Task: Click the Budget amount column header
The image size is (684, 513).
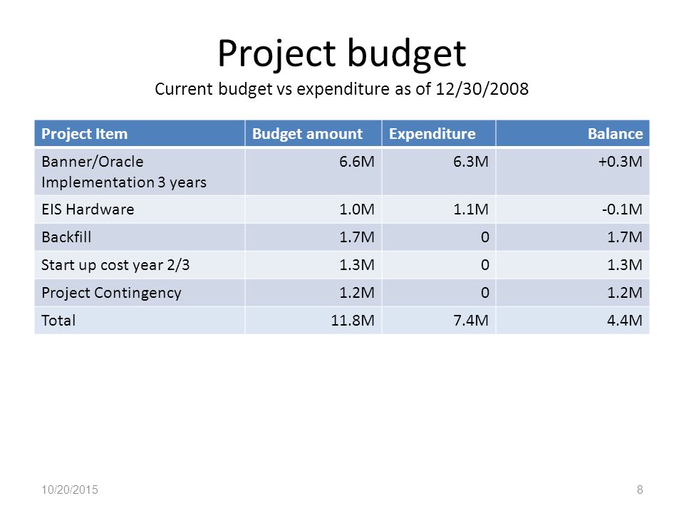Action: click(313, 133)
